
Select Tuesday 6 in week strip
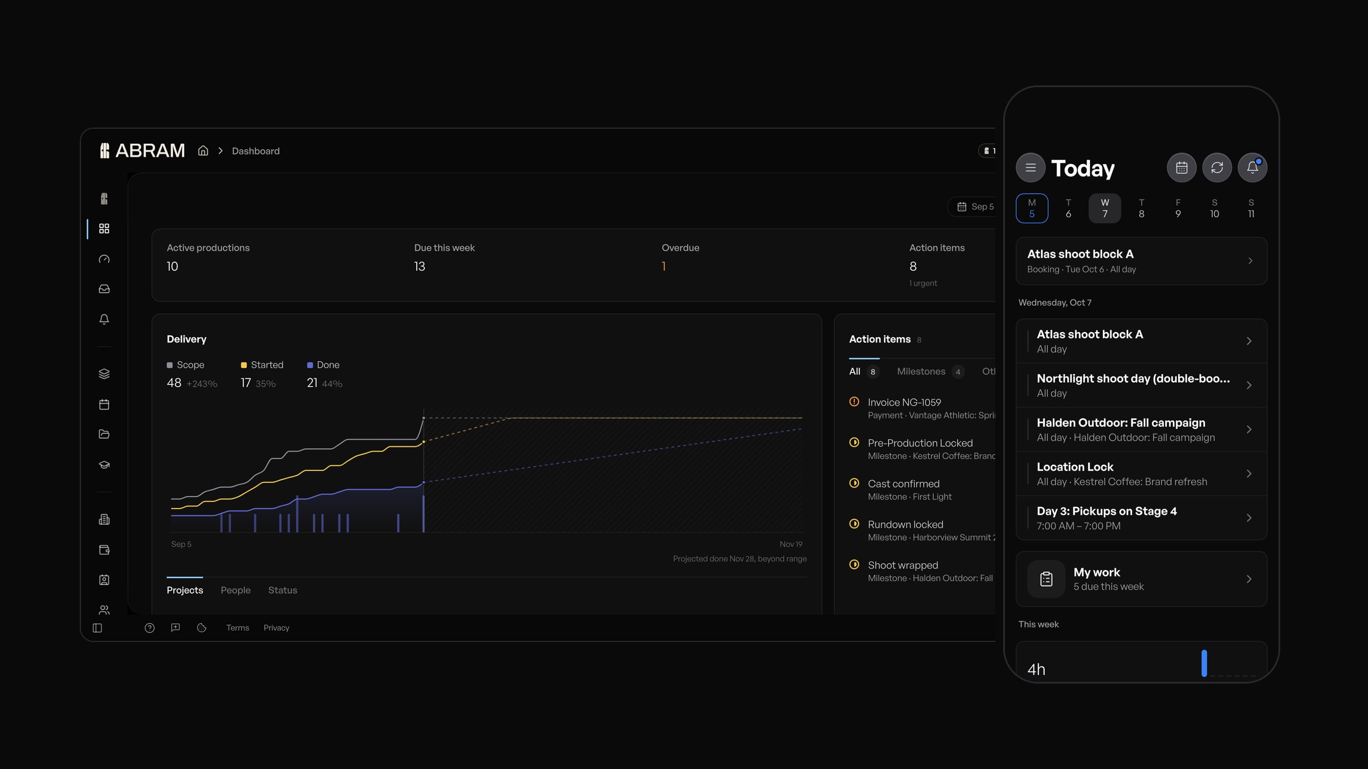(1068, 208)
